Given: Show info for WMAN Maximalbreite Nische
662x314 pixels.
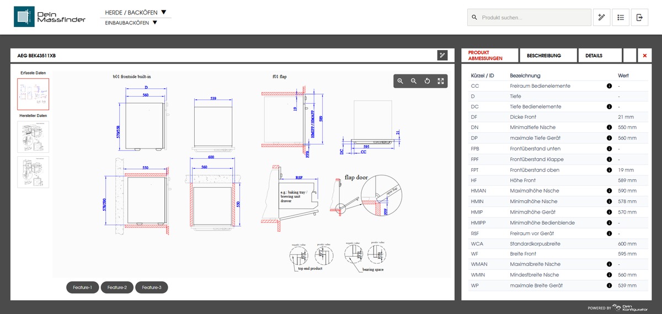Looking at the screenshot, I should (x=609, y=264).
